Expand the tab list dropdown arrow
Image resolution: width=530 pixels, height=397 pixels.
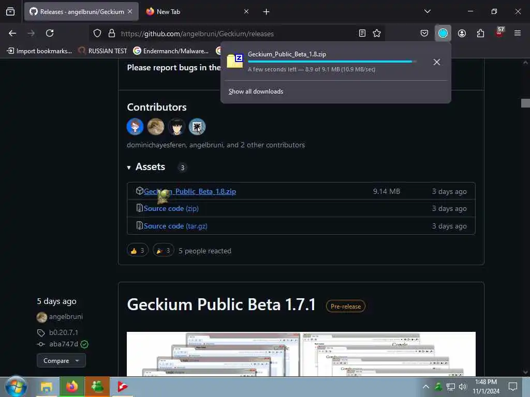pyautogui.click(x=427, y=11)
